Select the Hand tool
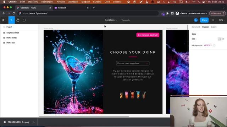This screenshot has height=127, width=227. pos(18,20)
